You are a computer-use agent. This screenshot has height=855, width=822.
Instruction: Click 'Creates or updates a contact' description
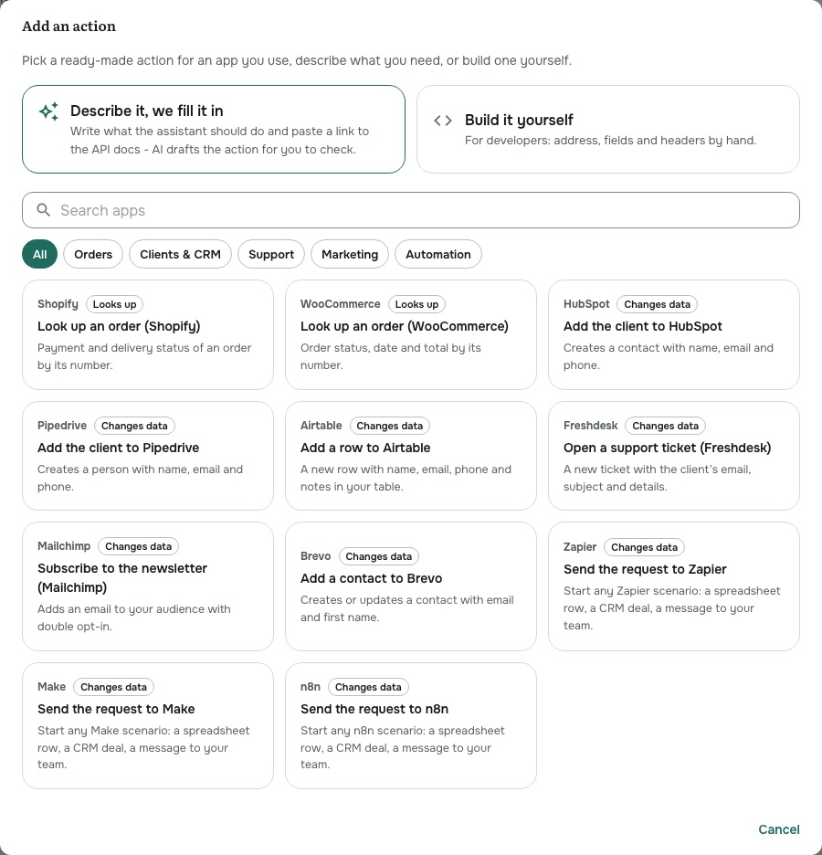(407, 608)
